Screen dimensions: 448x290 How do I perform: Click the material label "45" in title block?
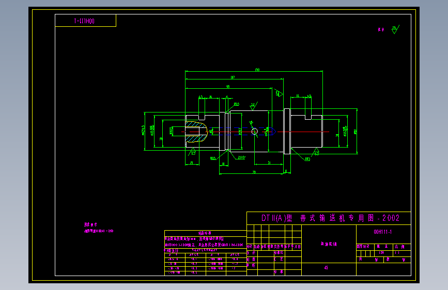[x=326, y=268]
